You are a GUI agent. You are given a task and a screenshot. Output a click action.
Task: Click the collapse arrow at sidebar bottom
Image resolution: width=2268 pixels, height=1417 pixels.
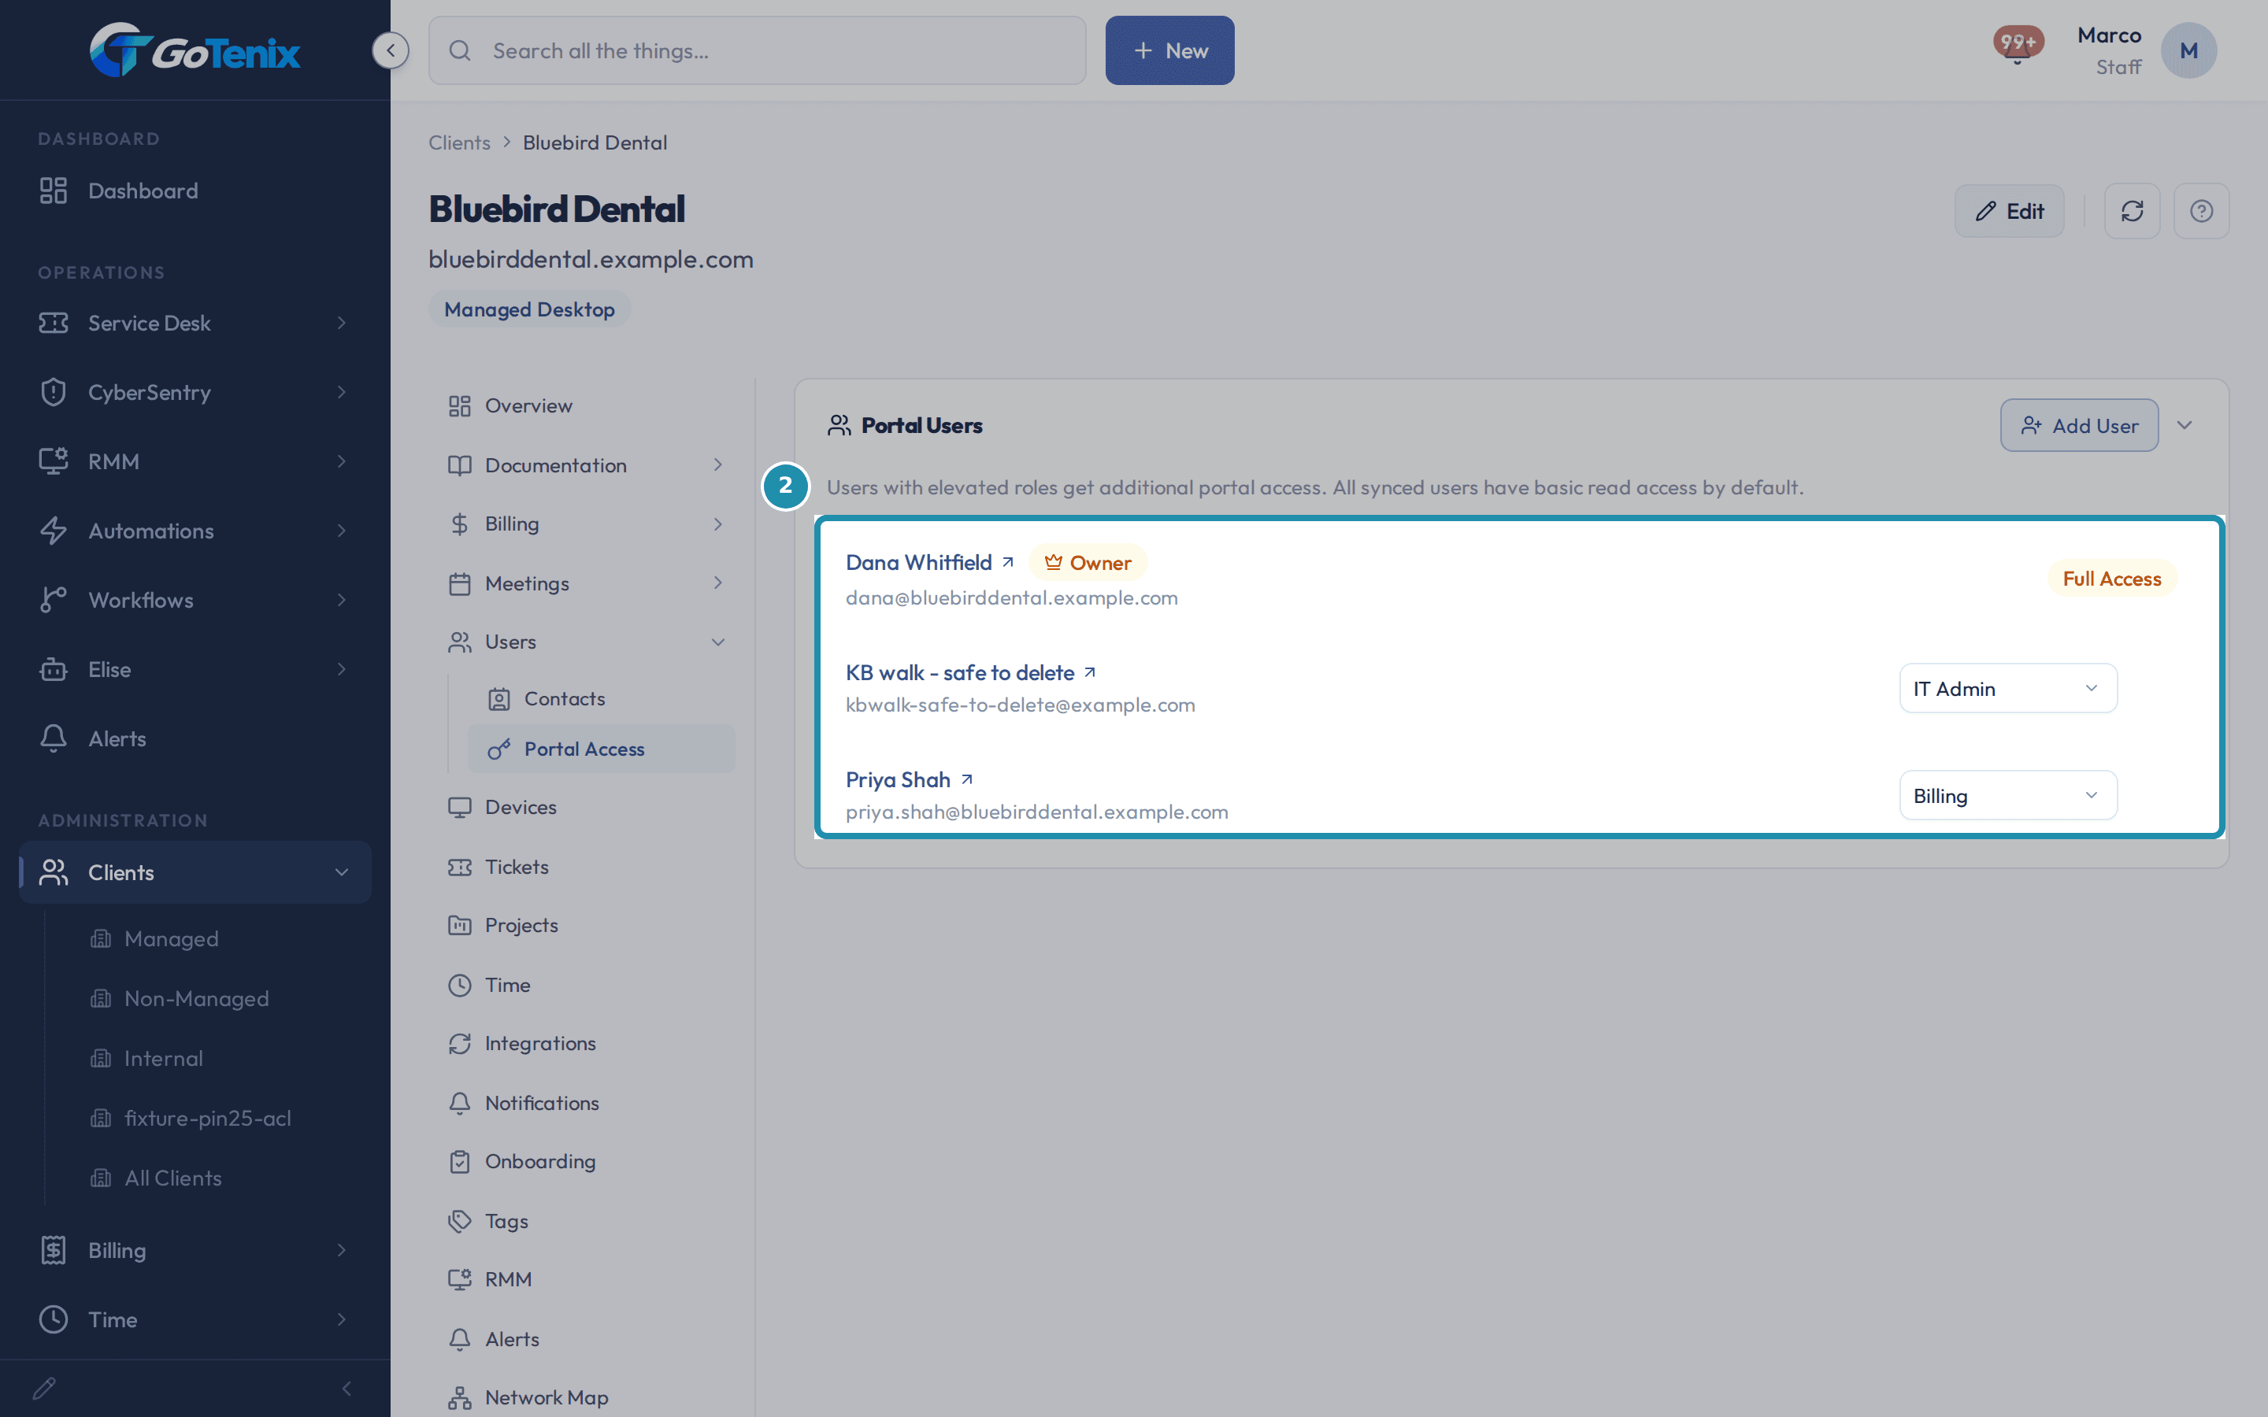(346, 1388)
